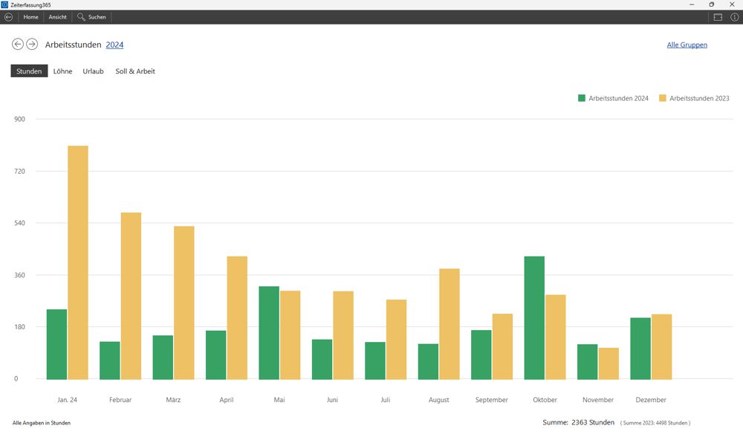743x443 pixels.
Task: Click the Zeiterfassung365 app icon in title bar
Action: 5,4
